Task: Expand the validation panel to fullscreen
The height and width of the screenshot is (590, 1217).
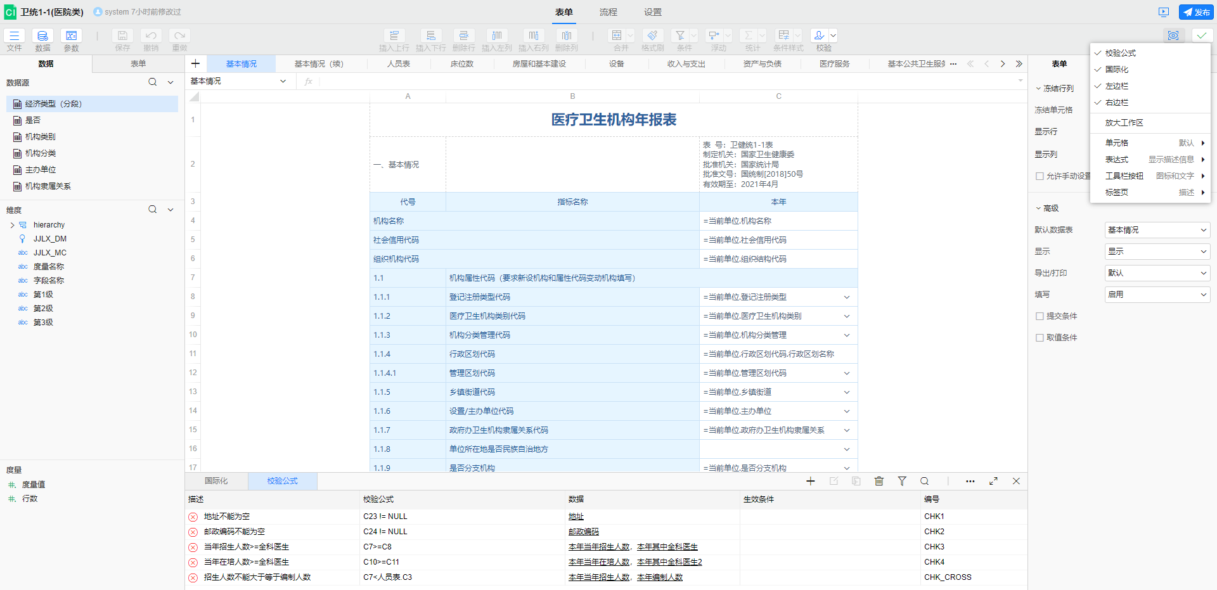Action: click(x=993, y=482)
